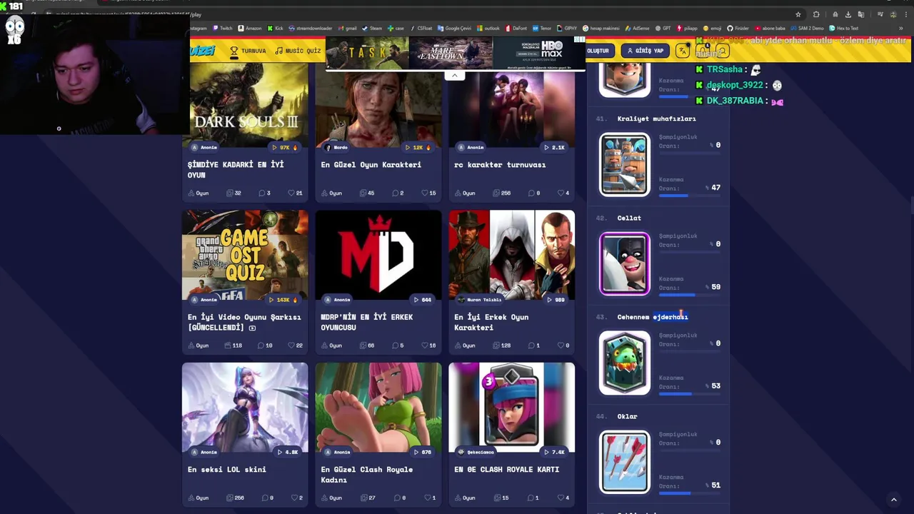Viewport: 914px width, 514px height.
Task: Click the Kraliyet muhafızları card image
Action: 625,164
